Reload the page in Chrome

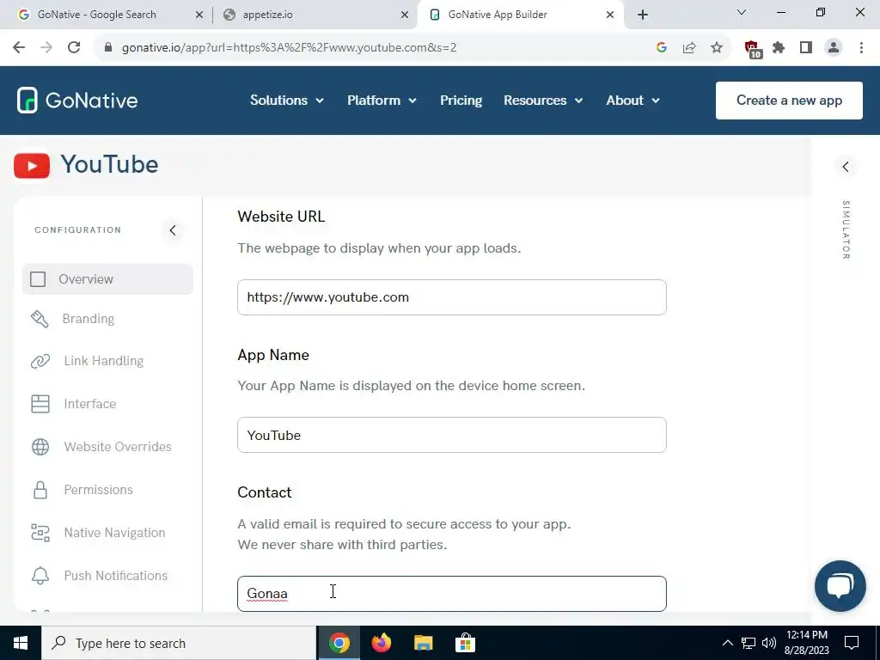click(x=74, y=48)
